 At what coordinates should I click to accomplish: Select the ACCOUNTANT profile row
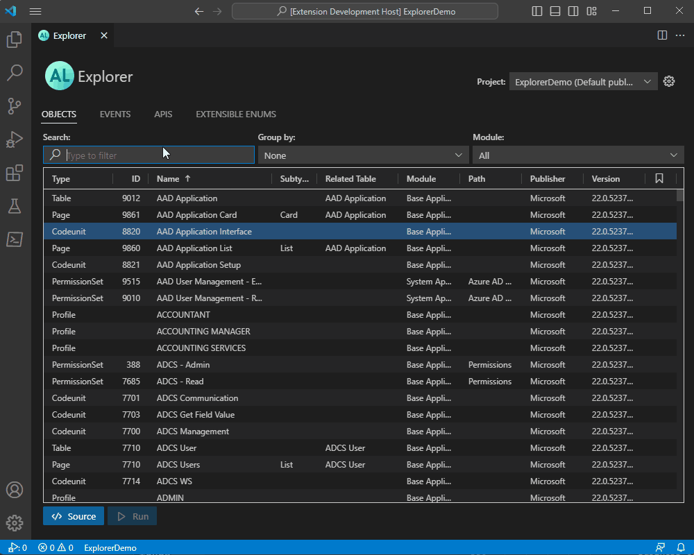[359, 315]
